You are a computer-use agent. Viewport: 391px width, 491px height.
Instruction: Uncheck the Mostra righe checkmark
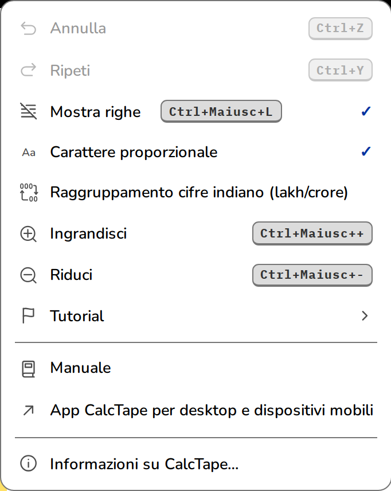point(366,111)
